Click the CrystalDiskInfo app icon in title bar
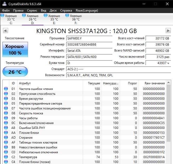The image size is (173, 164). pos(4,4)
